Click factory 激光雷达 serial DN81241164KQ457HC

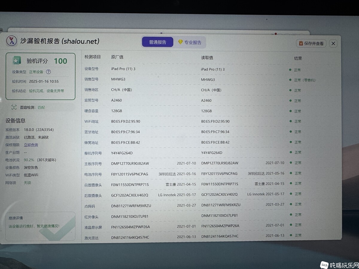pyautogui.click(x=130, y=237)
